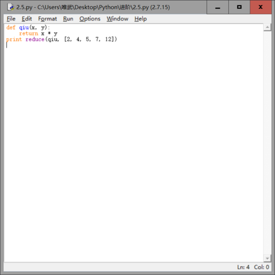
Task: Click the Python file icon in title bar
Action: tap(10, 7)
